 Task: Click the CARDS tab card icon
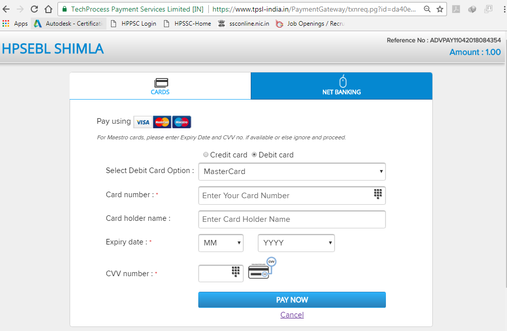(160, 82)
